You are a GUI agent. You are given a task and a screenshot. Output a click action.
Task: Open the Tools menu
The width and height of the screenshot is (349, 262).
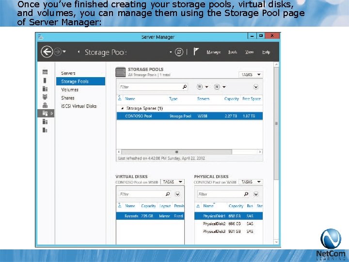(x=232, y=52)
